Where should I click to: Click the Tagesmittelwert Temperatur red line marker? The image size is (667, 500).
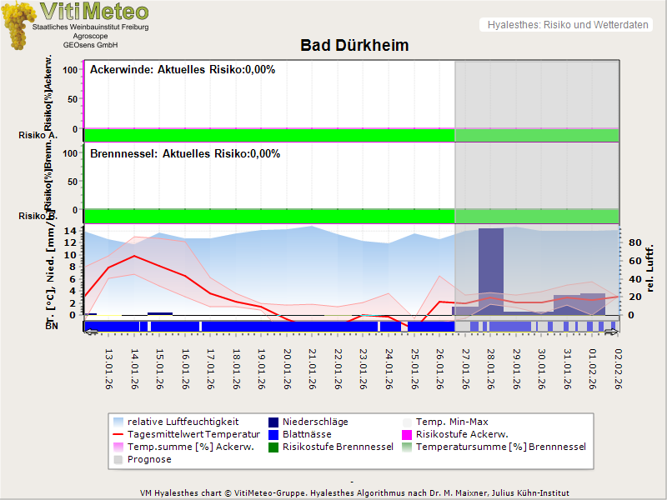[x=118, y=434]
